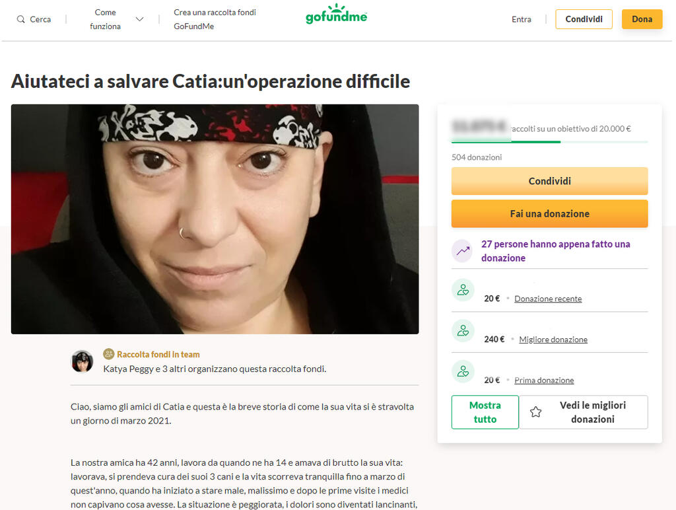The height and width of the screenshot is (510, 676).
Task: Open the GoFundMe logo homepage
Action: (336, 14)
